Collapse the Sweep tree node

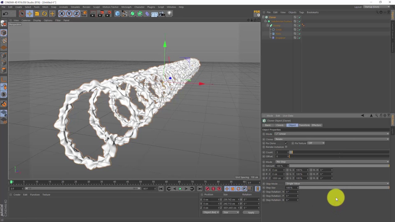point(268,25)
